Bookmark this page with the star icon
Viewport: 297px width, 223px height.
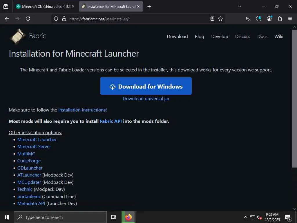click(220, 19)
